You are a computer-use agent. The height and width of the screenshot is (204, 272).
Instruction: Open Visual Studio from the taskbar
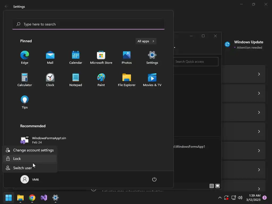point(44,198)
